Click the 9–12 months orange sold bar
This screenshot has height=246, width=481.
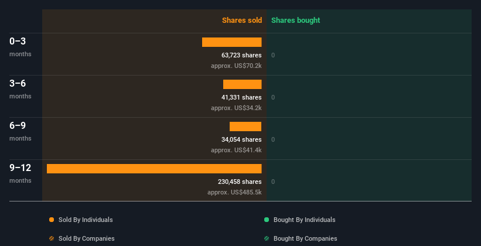coord(154,169)
